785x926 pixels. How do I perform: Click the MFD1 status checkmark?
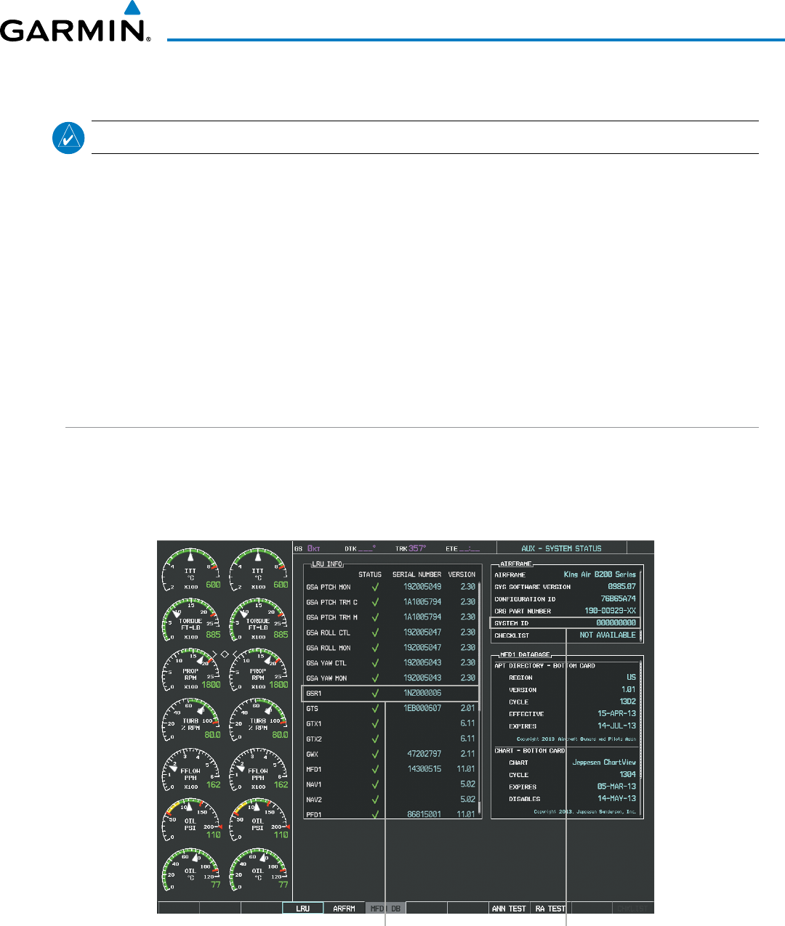[375, 770]
